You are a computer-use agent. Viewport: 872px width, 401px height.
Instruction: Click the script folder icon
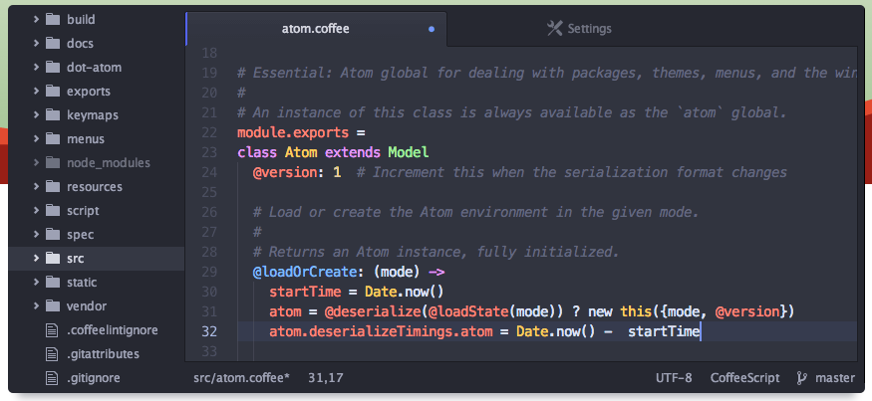coord(52,211)
